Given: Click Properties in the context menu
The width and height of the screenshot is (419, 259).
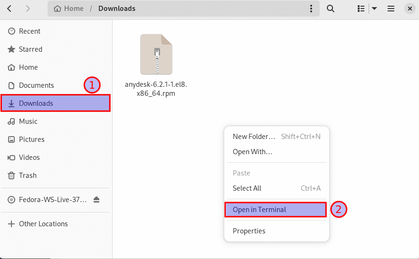Looking at the screenshot, I should coord(249,231).
